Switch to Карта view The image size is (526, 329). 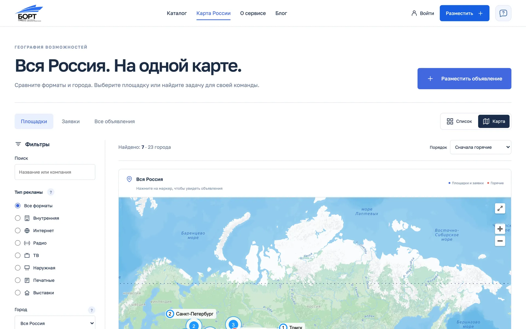coord(494,121)
